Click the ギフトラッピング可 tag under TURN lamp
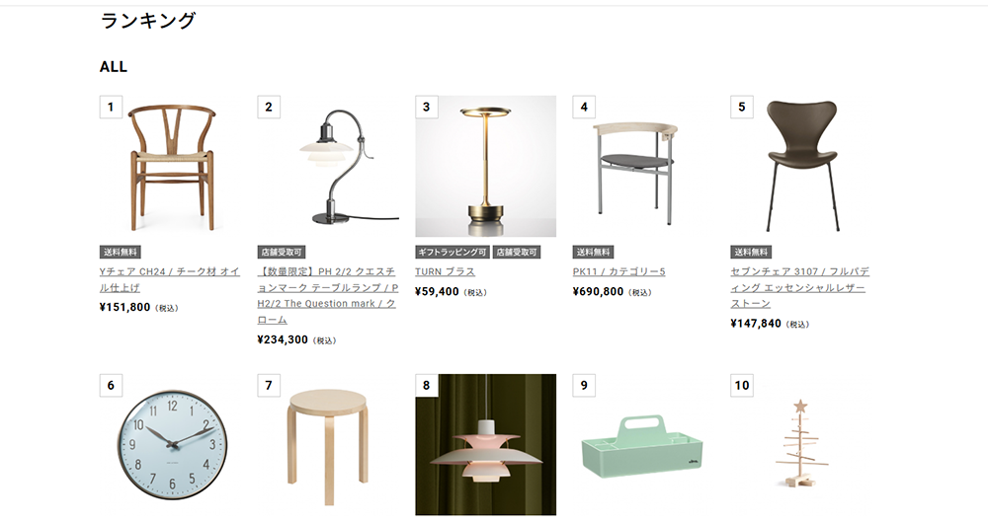Screen dimensions: 988x523 click(x=453, y=252)
